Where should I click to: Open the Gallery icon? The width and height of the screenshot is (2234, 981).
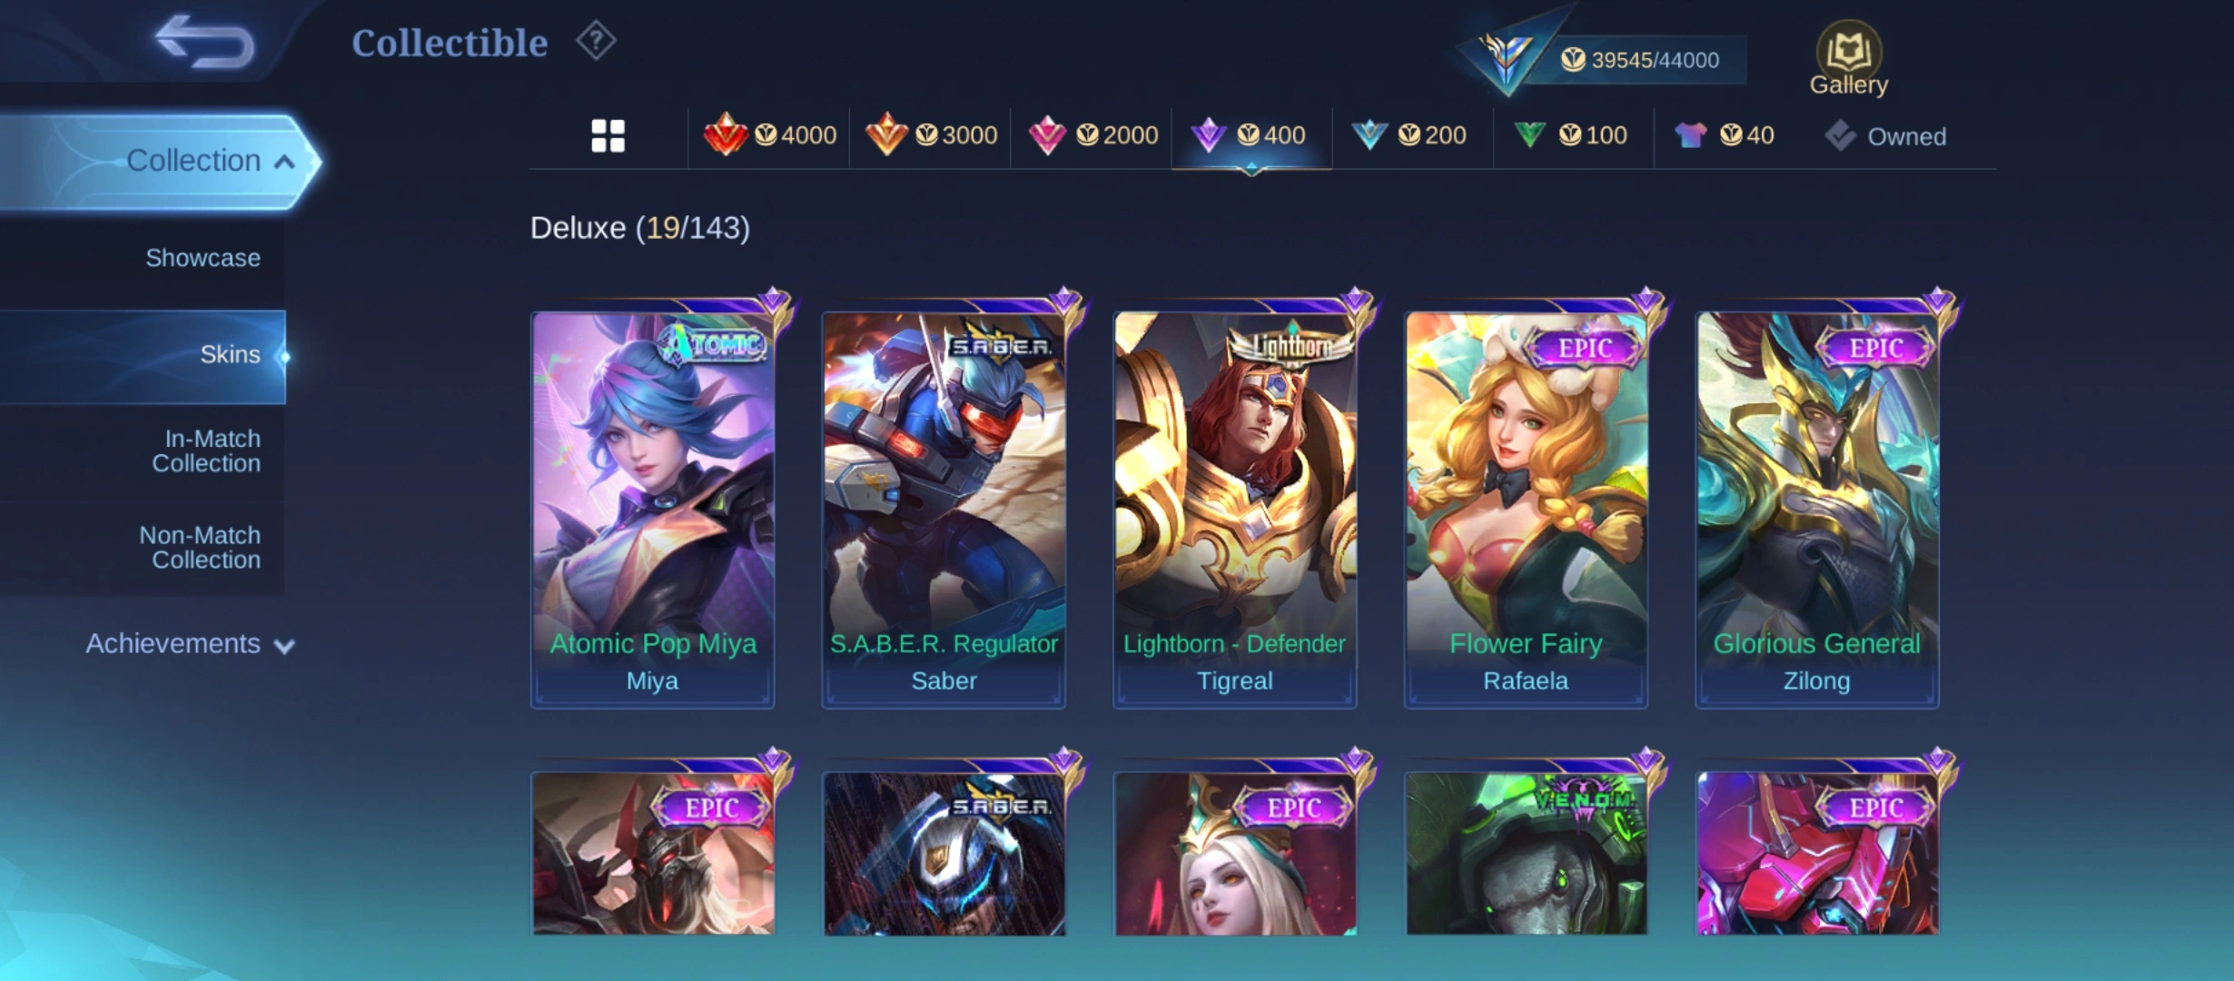coord(1848,59)
